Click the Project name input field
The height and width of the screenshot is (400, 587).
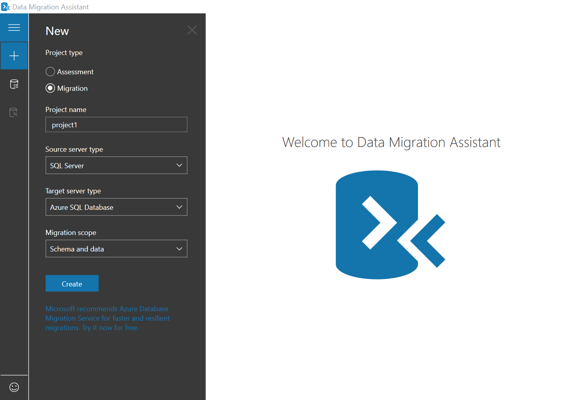point(116,125)
